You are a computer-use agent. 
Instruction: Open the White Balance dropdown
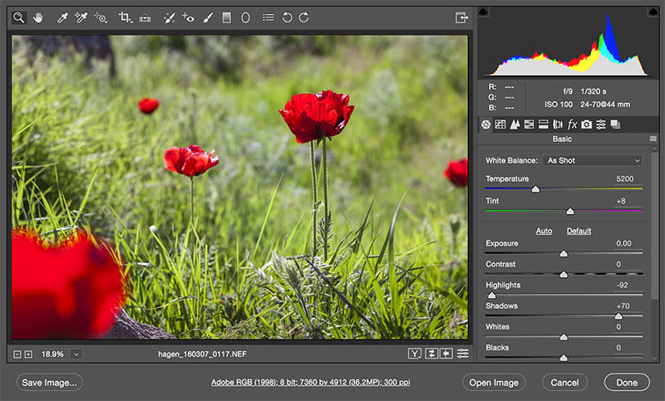(x=593, y=159)
